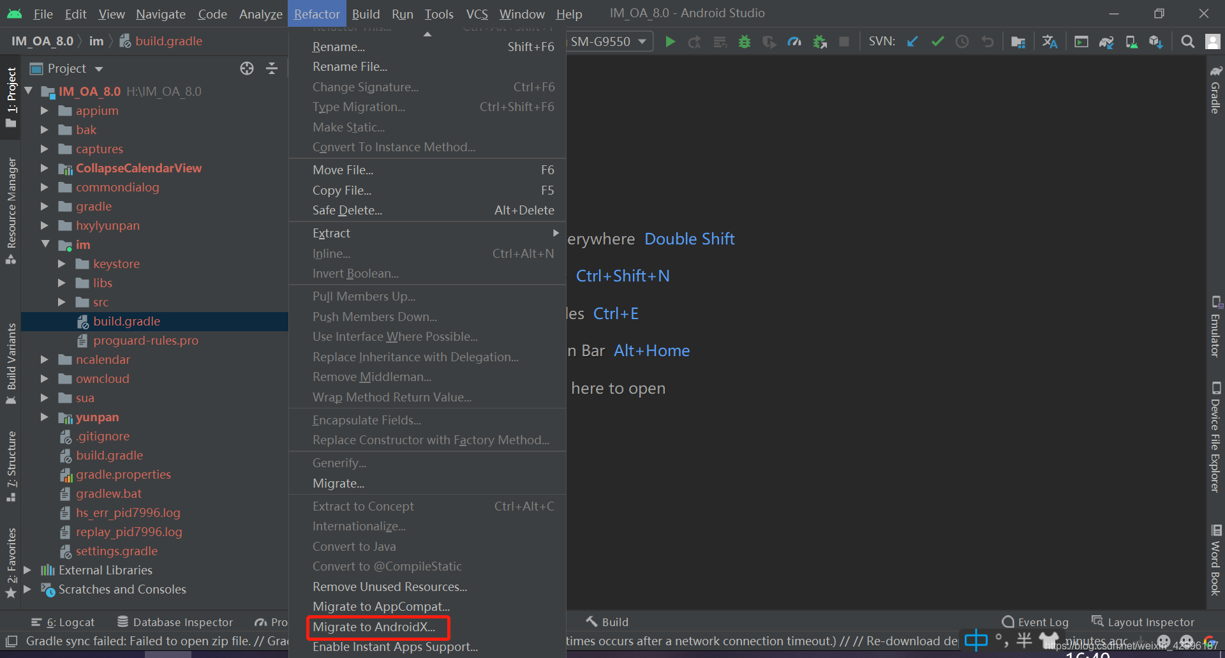Open SDK Manager toolbar icon
Screen dimensions: 1225x658
tap(1155, 41)
